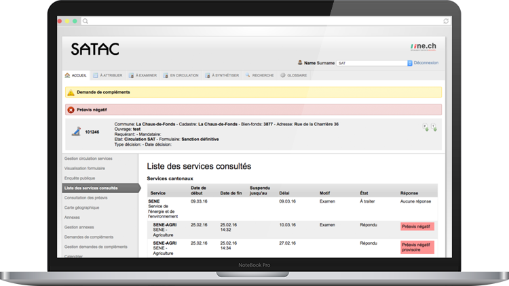Switch to the À attribuer tab
The image size is (509, 286).
(x=108, y=75)
